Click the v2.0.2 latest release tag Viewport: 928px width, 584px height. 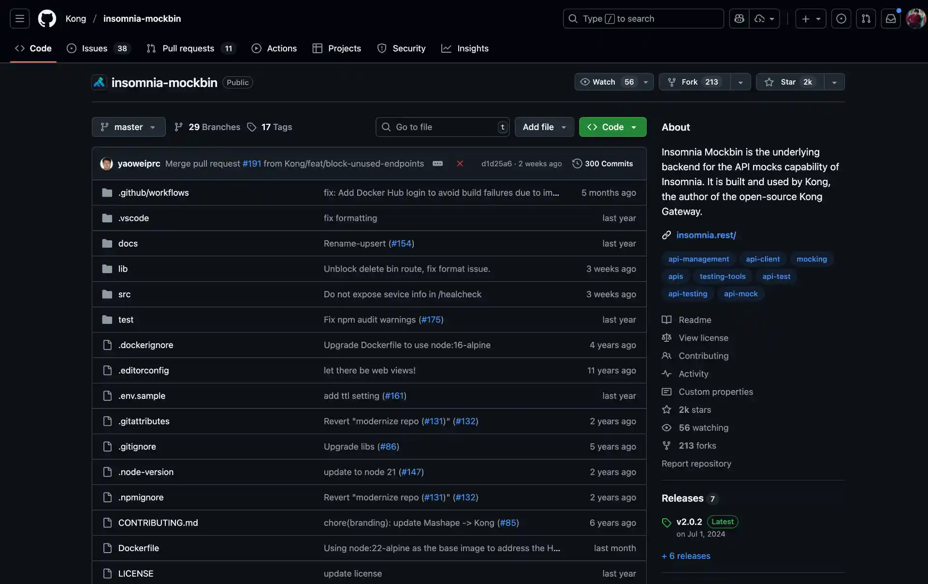tap(689, 522)
